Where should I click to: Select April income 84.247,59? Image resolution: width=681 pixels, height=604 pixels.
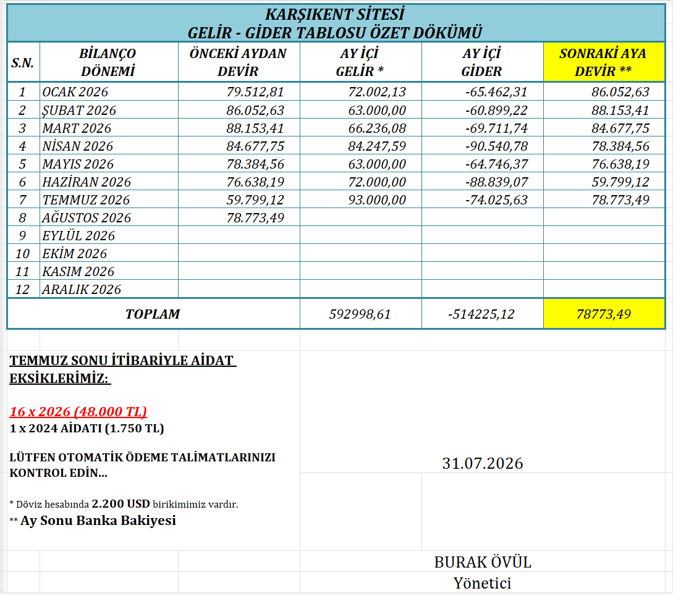pos(376,146)
